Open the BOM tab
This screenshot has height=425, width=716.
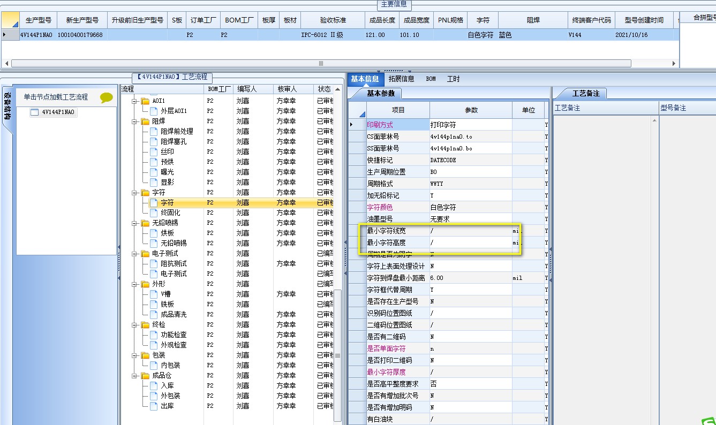[x=431, y=79]
